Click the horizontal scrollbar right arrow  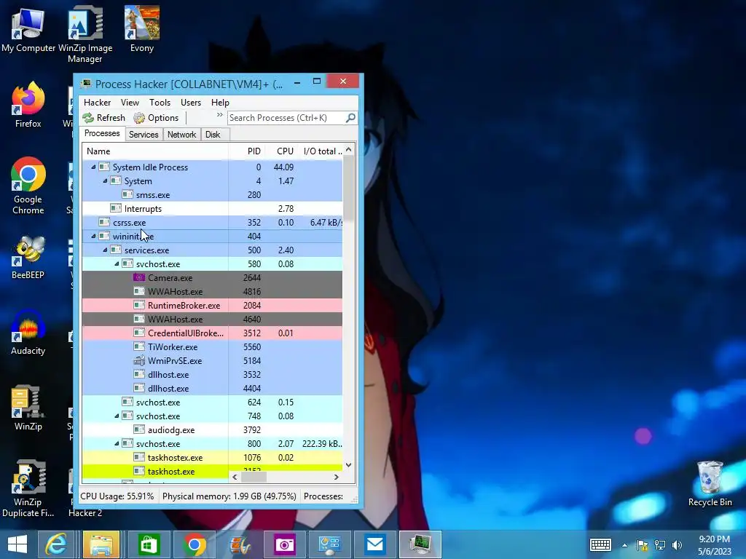pos(337,477)
